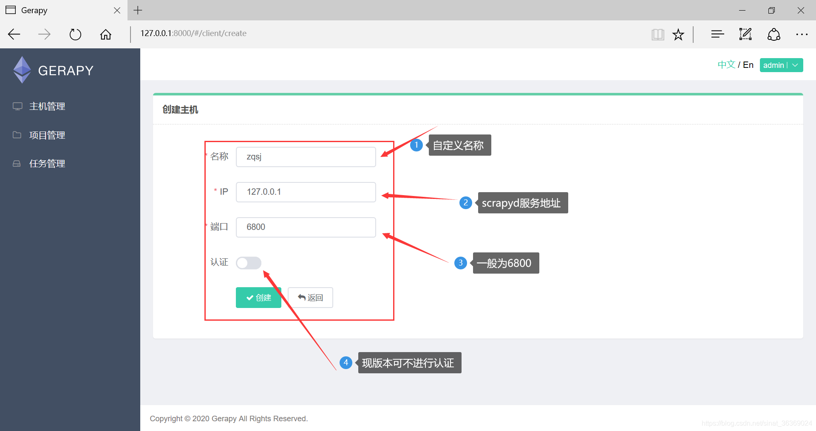Click the 返回 back button
This screenshot has height=431, width=816.
point(310,297)
